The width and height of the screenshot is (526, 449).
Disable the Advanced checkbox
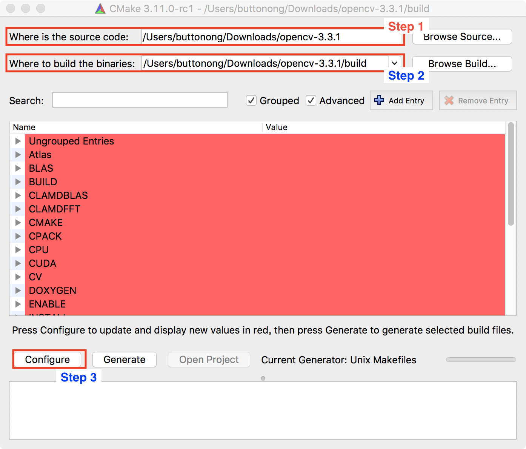[x=311, y=100]
